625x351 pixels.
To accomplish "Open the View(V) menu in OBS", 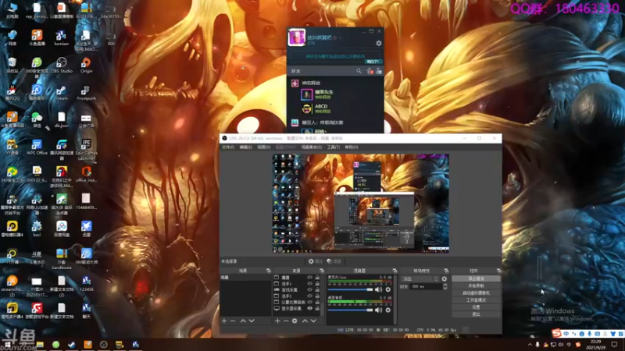I will click(263, 147).
